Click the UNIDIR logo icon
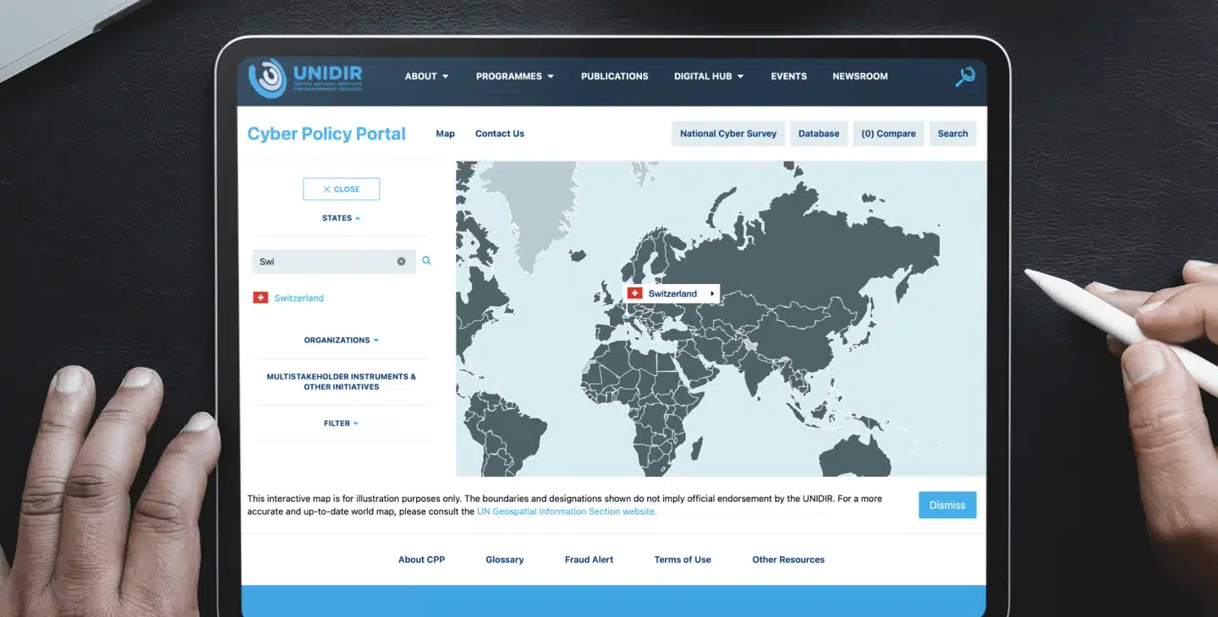The image size is (1218, 617). 267,78
